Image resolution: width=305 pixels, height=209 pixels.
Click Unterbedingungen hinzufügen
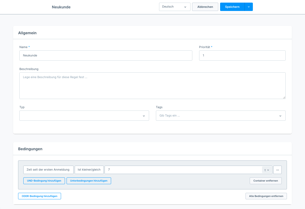[89, 181]
